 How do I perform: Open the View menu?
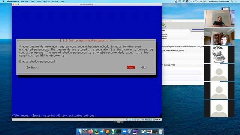coord(33,1)
